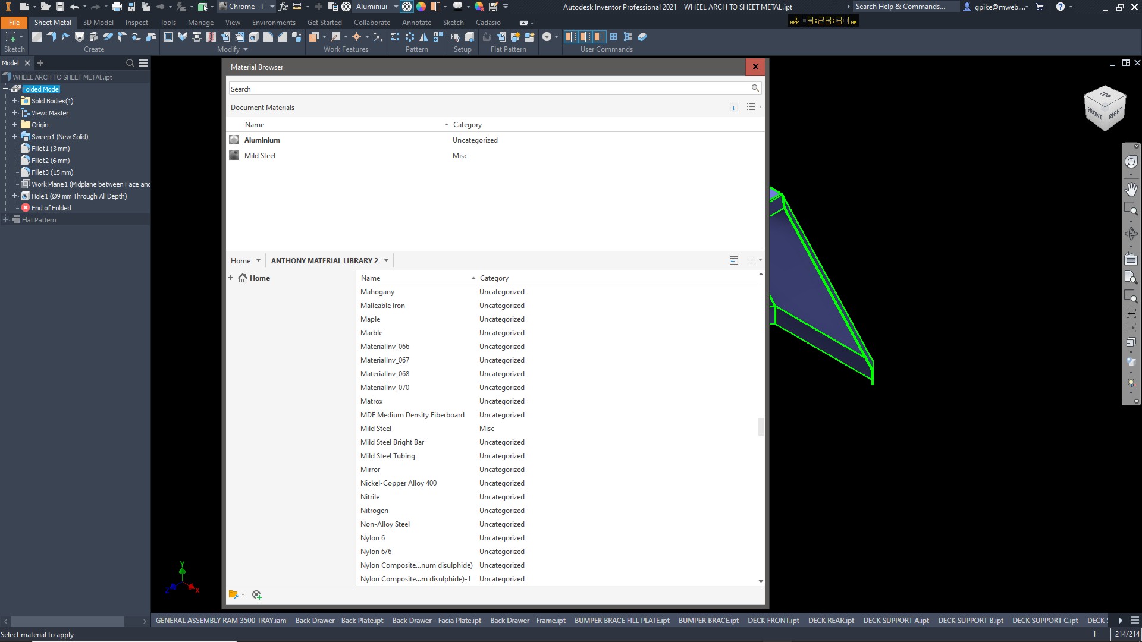Expand the Origin node in the model browser
Image resolution: width=1142 pixels, height=642 pixels.
(x=15, y=125)
